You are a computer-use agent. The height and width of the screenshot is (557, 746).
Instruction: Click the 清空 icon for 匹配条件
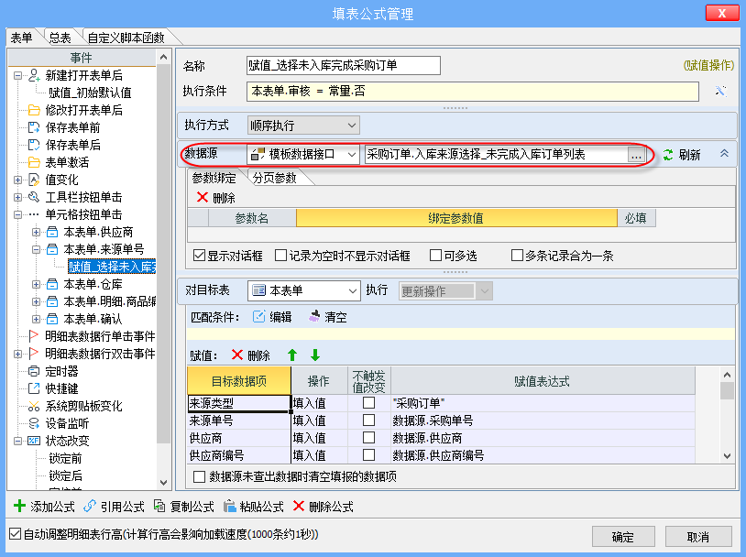(314, 317)
